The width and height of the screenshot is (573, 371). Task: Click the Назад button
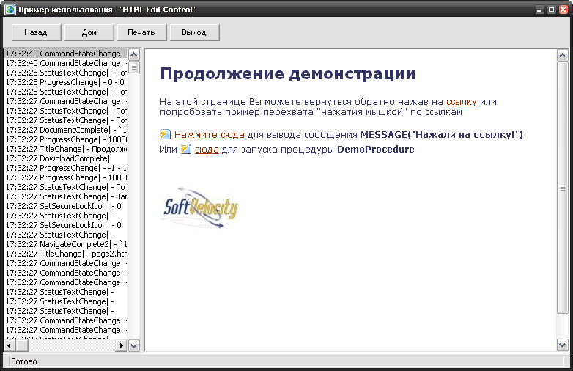click(x=36, y=32)
